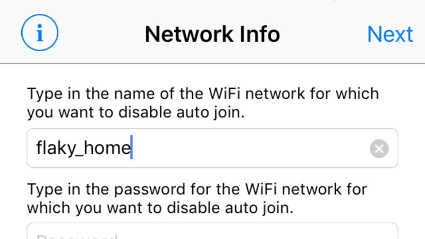Place cursor at the blue text caret

(x=131, y=148)
